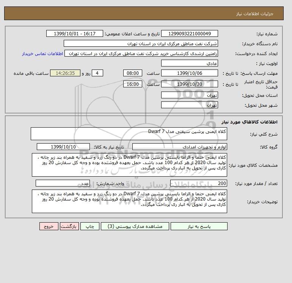Click the توضیحات خریدار text area
This screenshot has height=283, width=292.
click(129, 201)
